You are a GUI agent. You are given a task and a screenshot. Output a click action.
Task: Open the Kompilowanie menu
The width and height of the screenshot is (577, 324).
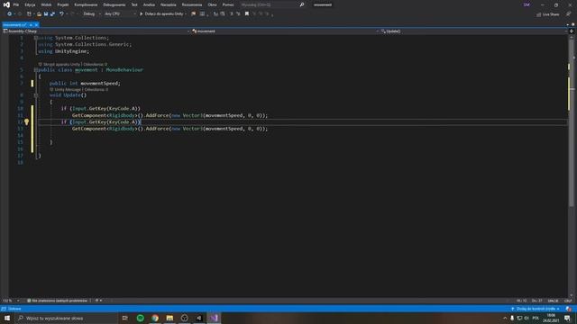(x=86, y=4)
